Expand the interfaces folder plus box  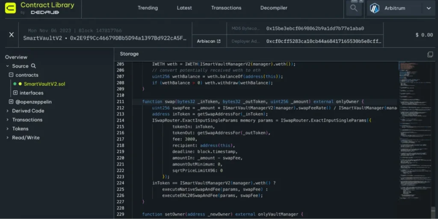pos(15,93)
